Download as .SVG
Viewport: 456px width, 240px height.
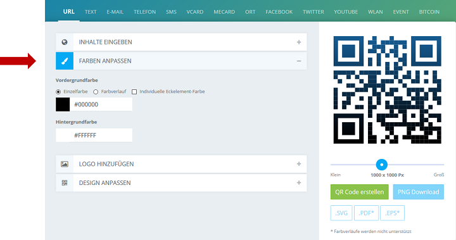coord(341,213)
